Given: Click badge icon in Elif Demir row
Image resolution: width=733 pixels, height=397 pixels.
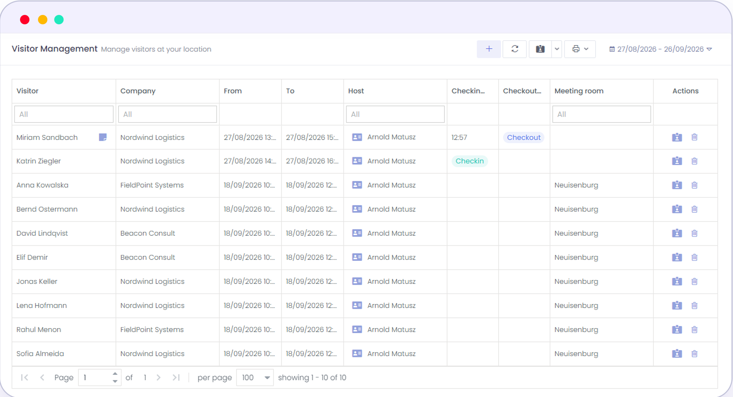Looking at the screenshot, I should click(x=677, y=257).
